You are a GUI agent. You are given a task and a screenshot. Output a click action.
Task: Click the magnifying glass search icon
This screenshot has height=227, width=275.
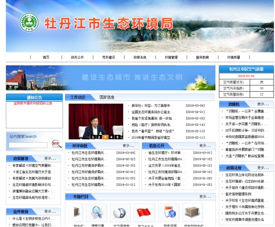[57, 144]
